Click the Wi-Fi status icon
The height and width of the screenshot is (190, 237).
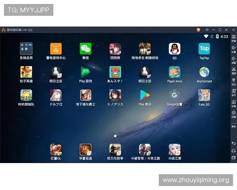tap(206, 36)
